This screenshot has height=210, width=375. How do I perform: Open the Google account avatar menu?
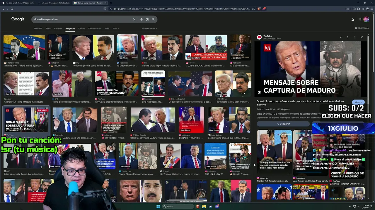pyautogui.click(x=366, y=19)
